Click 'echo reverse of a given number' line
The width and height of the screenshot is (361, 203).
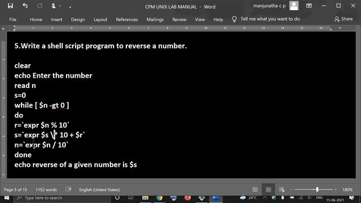(76, 165)
